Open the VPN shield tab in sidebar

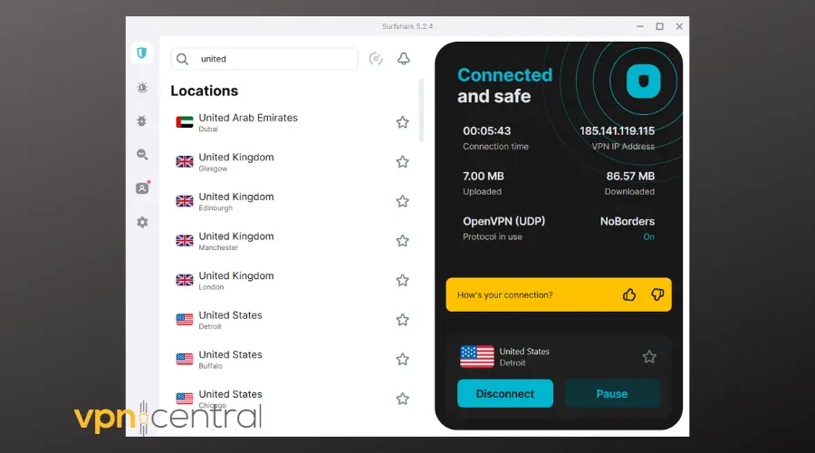point(141,53)
